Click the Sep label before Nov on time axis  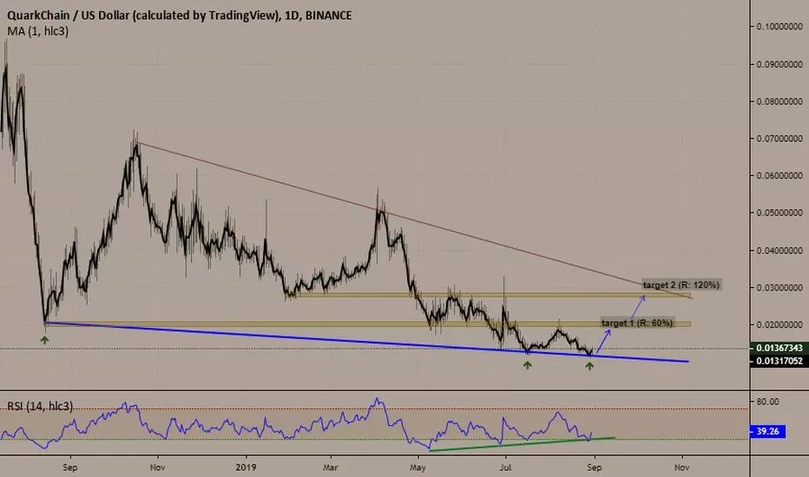point(70,467)
